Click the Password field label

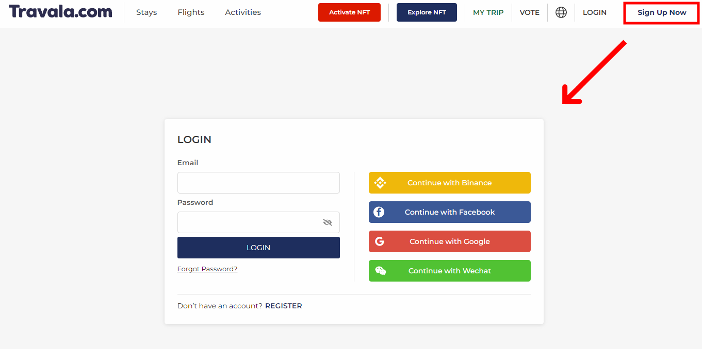[x=195, y=202]
